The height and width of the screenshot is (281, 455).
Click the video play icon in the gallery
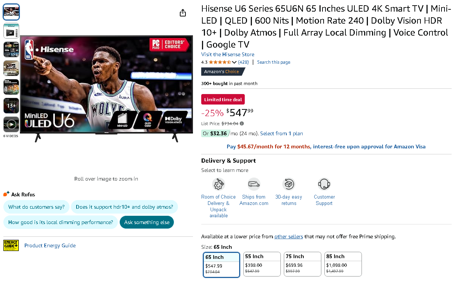(x=11, y=124)
